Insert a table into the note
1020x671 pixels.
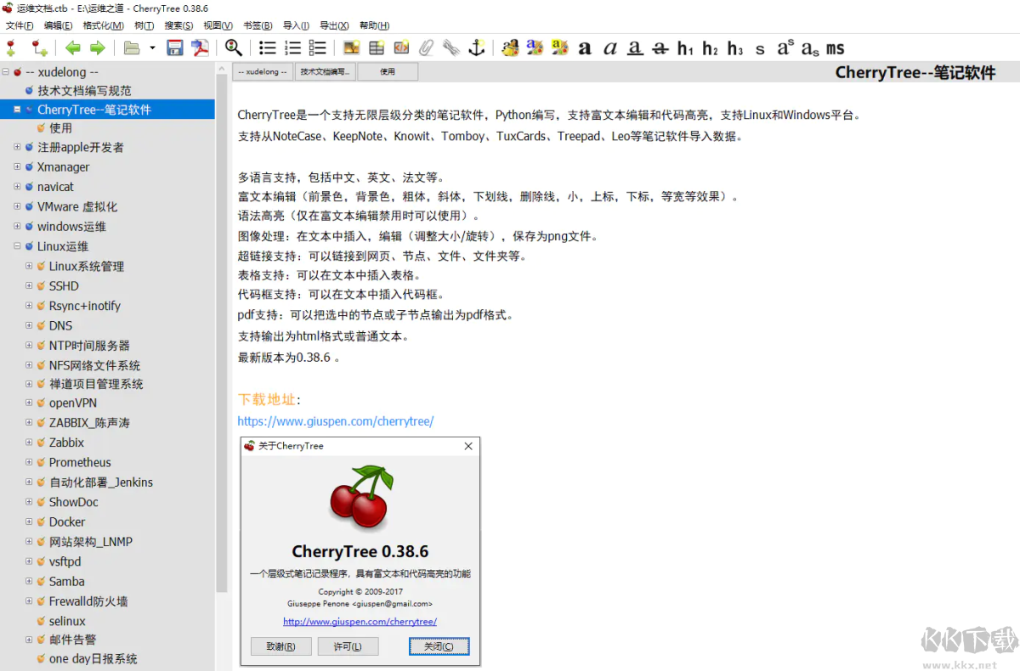pyautogui.click(x=376, y=48)
